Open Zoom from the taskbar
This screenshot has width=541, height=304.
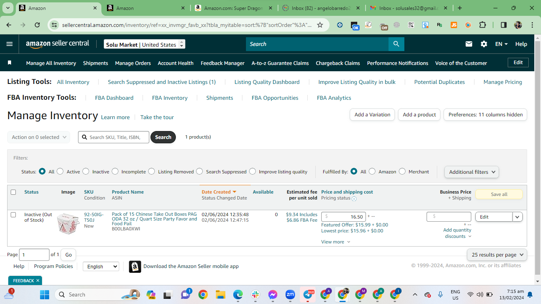pyautogui.click(x=290, y=294)
